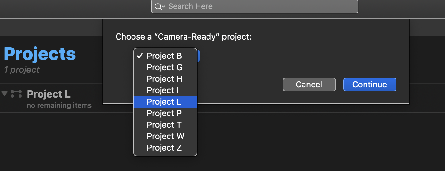Select Project B in the popup menu
This screenshot has height=171, width=445.
click(164, 56)
